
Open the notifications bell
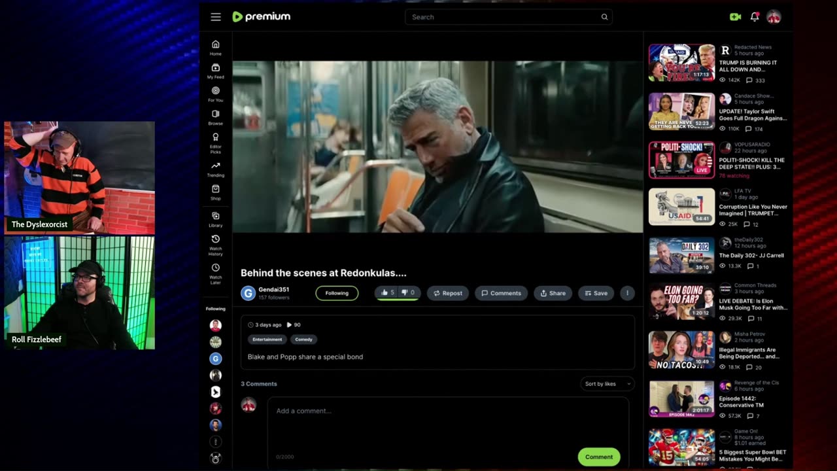(755, 17)
